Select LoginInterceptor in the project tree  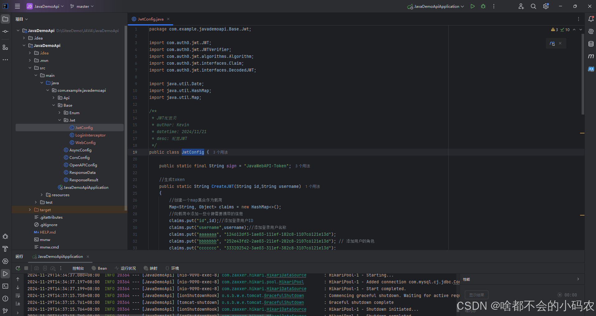90,135
